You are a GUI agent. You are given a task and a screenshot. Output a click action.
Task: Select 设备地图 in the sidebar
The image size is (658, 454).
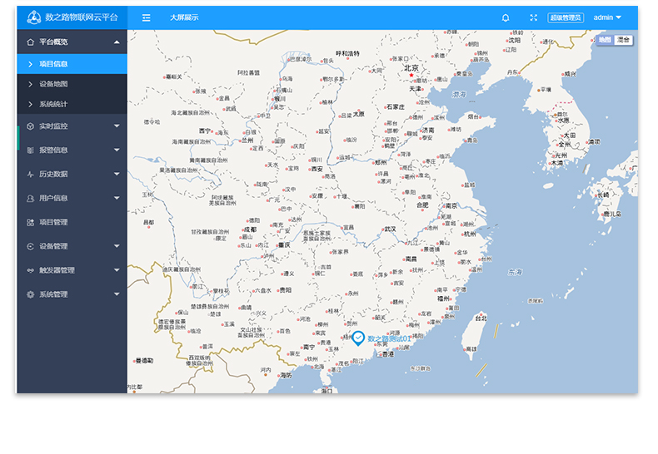click(x=53, y=84)
